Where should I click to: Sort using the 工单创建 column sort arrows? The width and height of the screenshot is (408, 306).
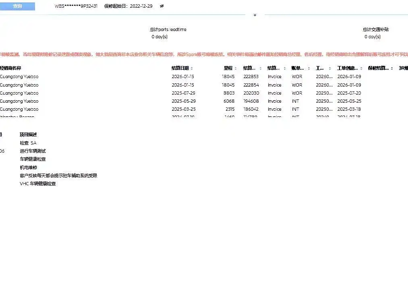pos(361,68)
